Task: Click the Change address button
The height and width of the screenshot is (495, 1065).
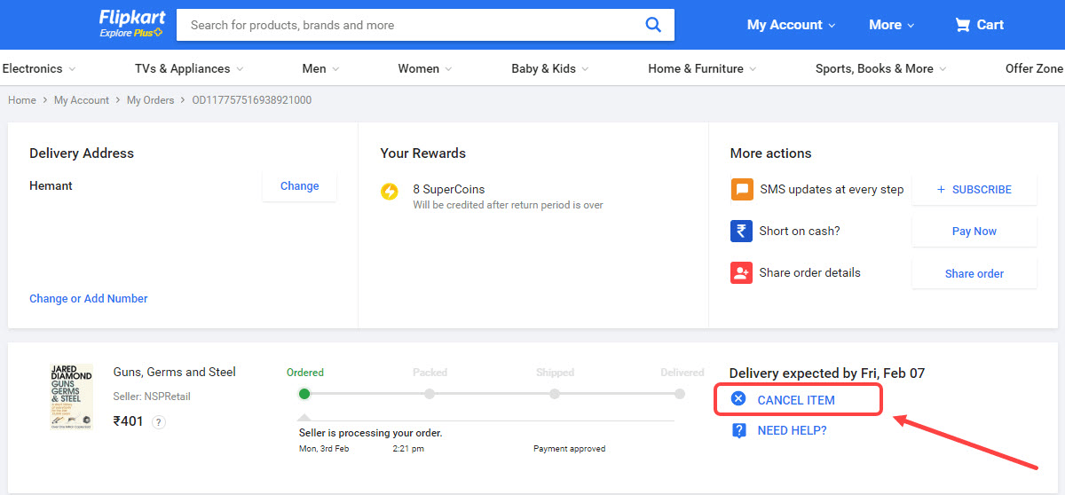Action: pos(299,186)
